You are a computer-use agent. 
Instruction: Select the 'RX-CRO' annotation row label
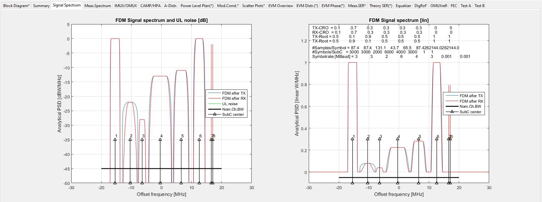click(320, 32)
